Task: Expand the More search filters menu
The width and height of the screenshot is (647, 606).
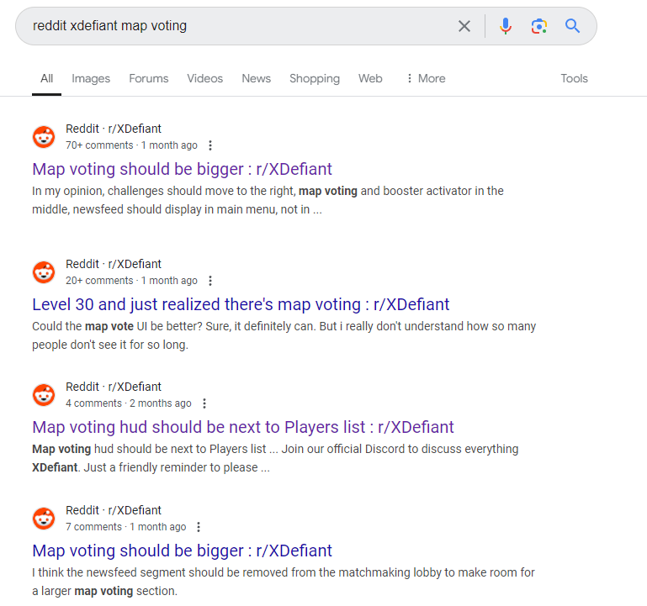Action: tap(426, 78)
